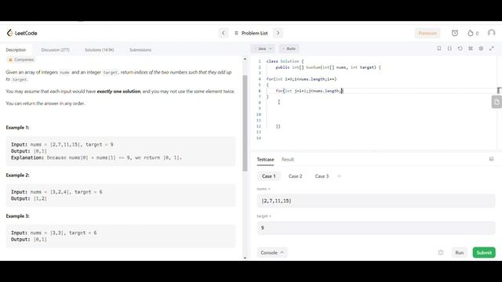502x282 pixels.
Task: Reset code to default icon
Action: point(460,49)
